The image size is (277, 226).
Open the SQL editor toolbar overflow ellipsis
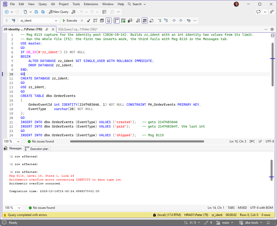[x=195, y=21]
